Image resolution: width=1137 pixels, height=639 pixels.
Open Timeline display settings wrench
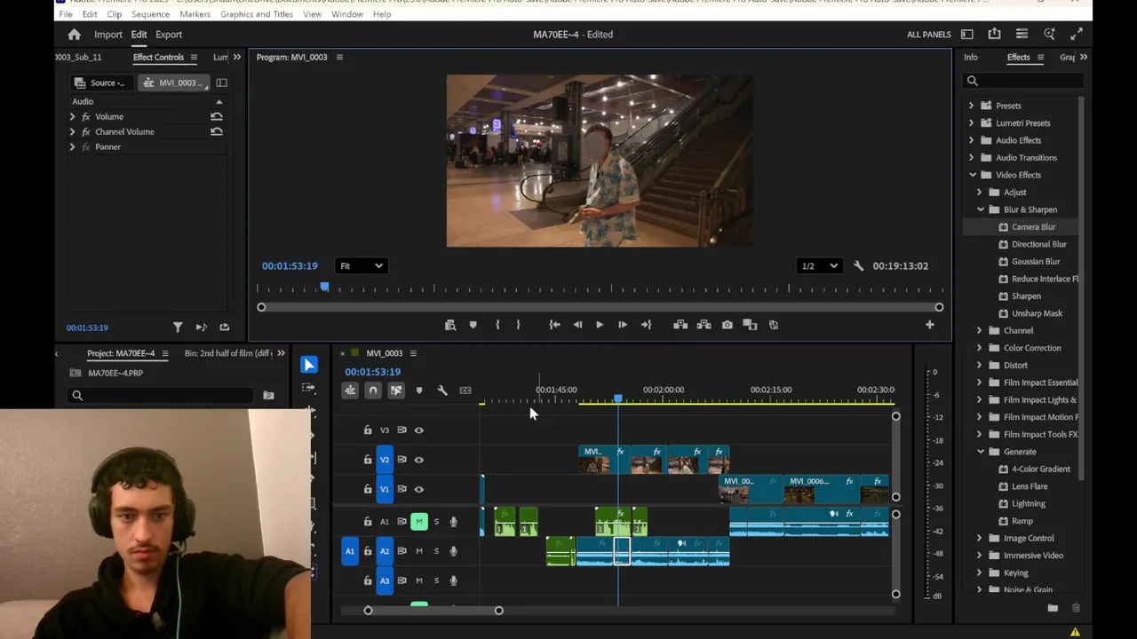pyautogui.click(x=442, y=390)
